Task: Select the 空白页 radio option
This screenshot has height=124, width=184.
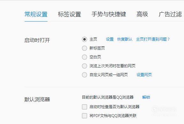Action: tap(85, 57)
